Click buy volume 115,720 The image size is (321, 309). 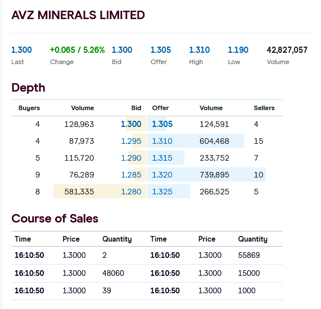(79, 158)
